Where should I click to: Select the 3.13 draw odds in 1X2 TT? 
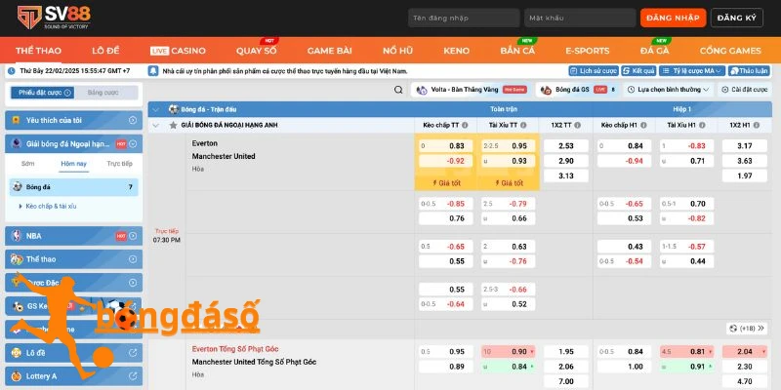click(x=566, y=175)
